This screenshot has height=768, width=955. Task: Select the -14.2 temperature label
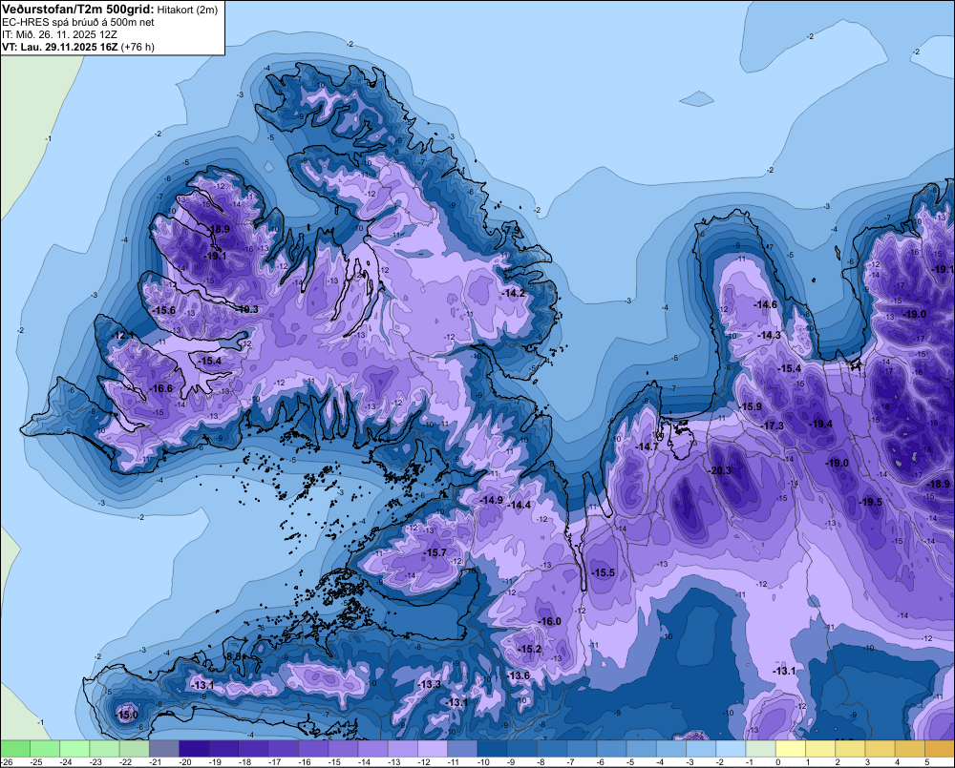514,293
